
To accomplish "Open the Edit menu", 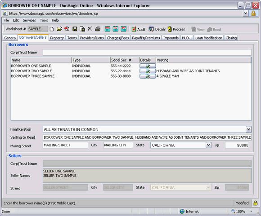I will click(16, 20).
